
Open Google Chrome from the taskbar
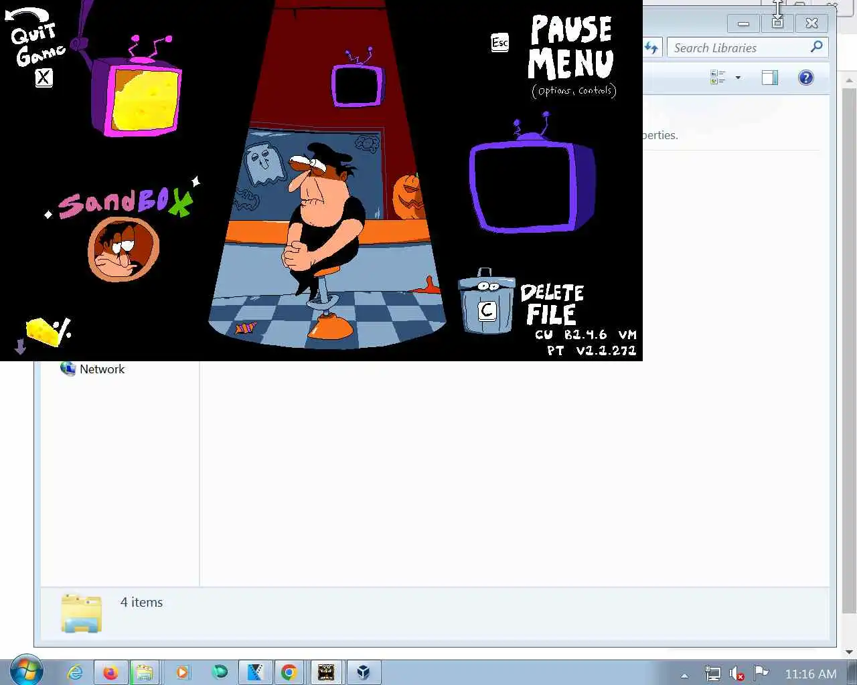[x=289, y=672]
